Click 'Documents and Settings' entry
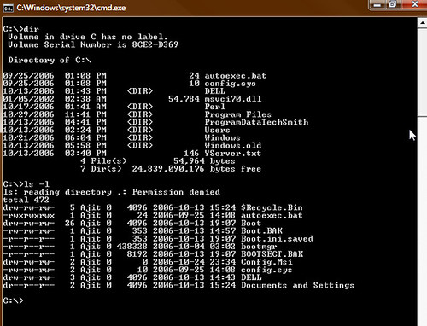 pyautogui.click(x=297, y=285)
